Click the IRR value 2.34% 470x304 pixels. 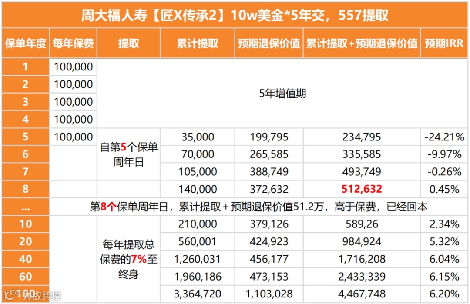444,224
